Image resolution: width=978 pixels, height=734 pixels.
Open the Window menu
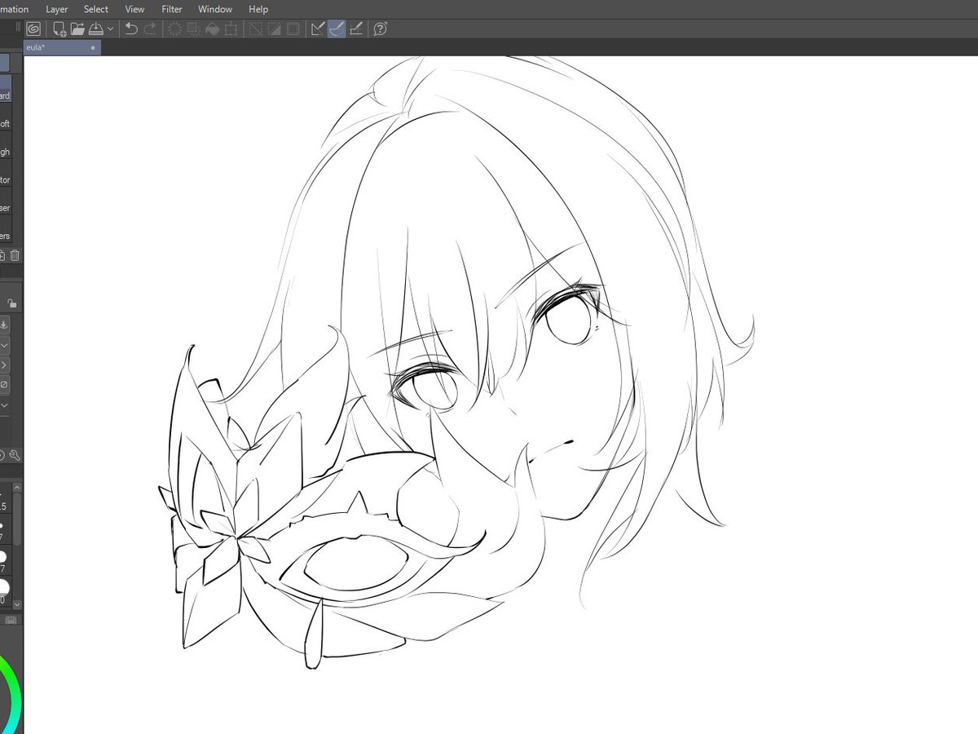pyautogui.click(x=215, y=9)
